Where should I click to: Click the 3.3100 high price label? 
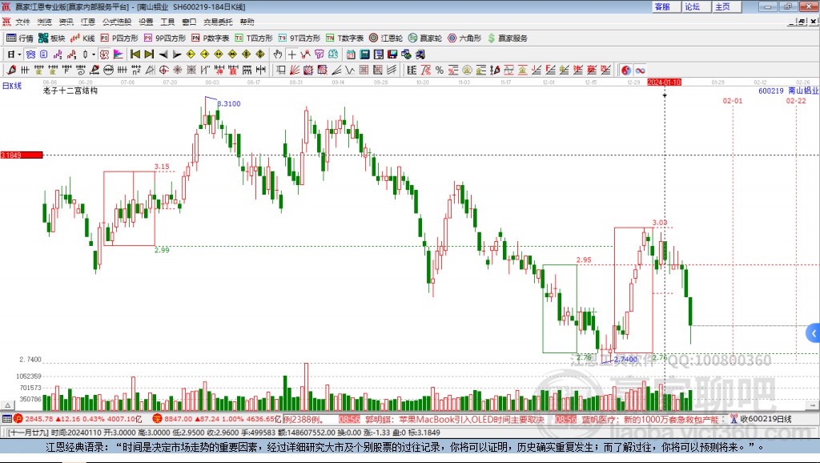(x=229, y=103)
